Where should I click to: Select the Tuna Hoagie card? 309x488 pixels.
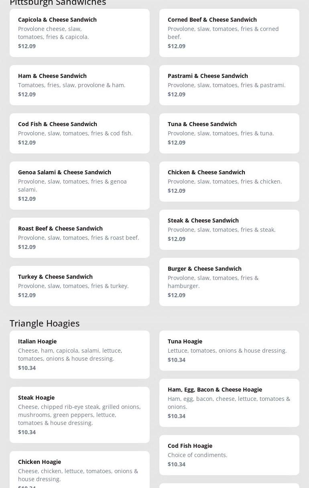tap(229, 350)
